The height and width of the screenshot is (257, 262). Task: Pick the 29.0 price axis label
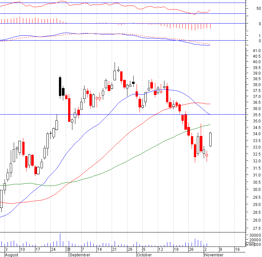click(257, 205)
